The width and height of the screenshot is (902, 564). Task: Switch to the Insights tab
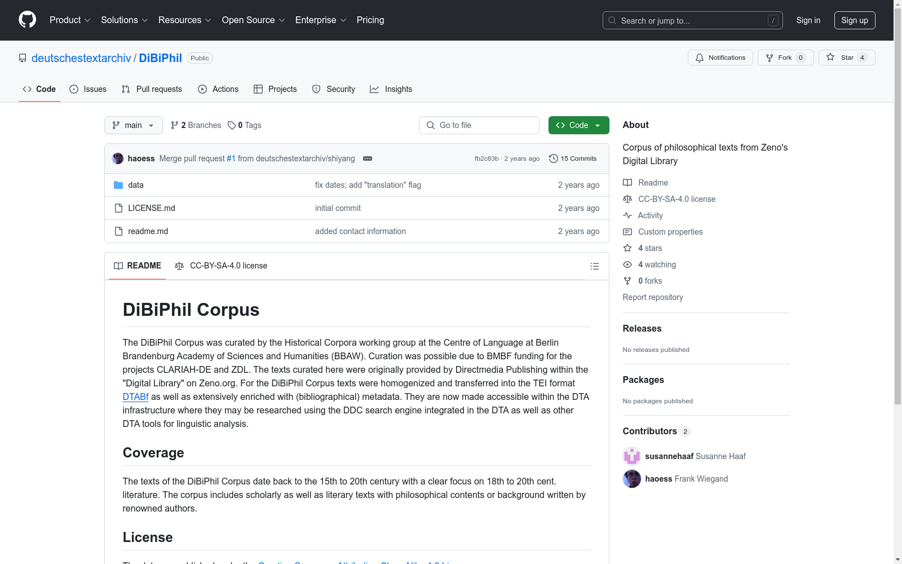[x=391, y=89]
